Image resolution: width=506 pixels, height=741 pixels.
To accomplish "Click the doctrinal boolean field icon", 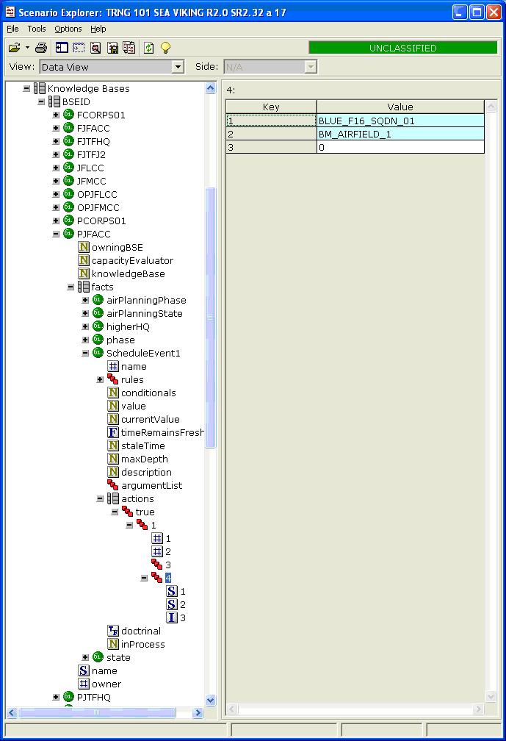I will click(113, 631).
